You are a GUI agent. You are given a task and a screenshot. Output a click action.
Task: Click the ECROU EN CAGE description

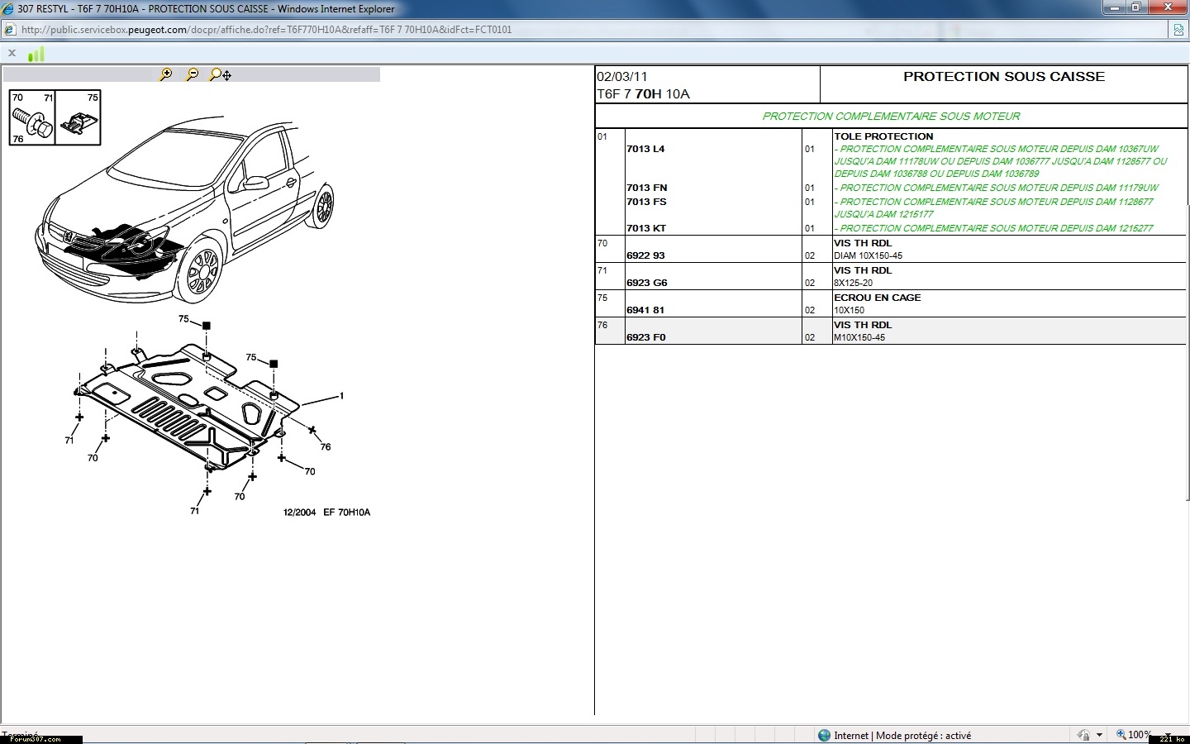877,298
